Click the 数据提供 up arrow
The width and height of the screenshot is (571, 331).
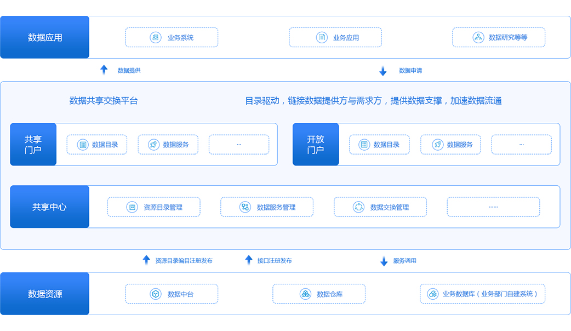104,70
